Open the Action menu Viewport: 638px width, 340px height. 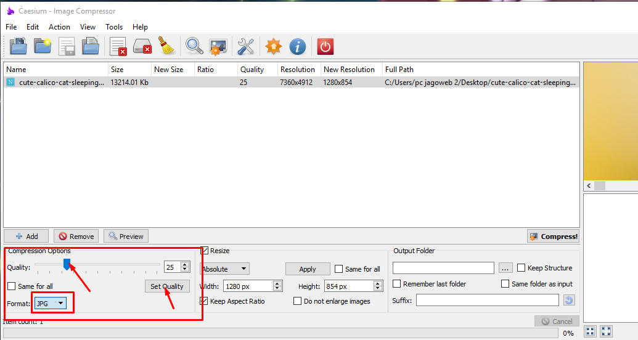pyautogui.click(x=59, y=27)
